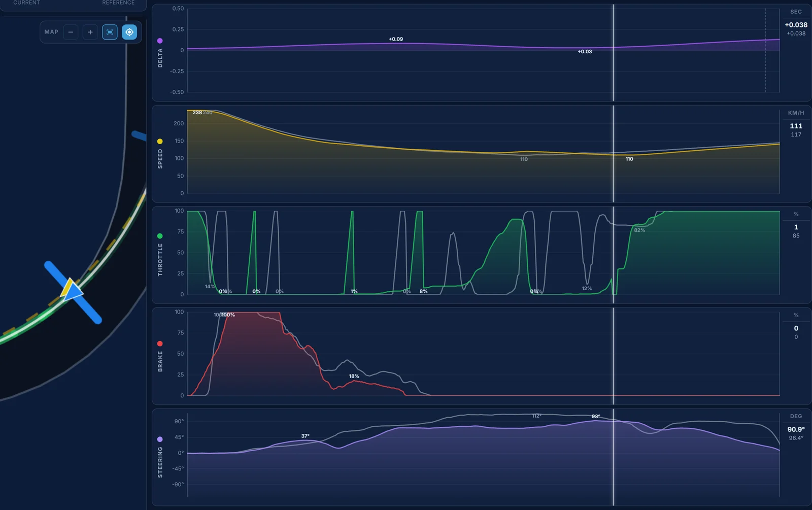Click the +0.09 delta peak label

tap(396, 39)
